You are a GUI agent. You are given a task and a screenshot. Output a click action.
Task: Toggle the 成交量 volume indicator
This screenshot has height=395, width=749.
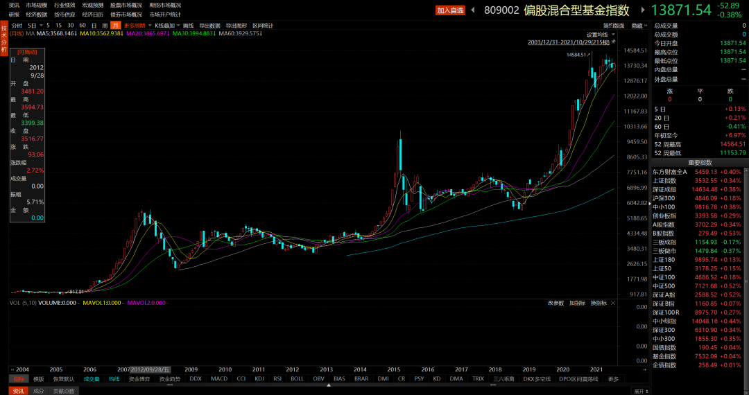[92, 379]
